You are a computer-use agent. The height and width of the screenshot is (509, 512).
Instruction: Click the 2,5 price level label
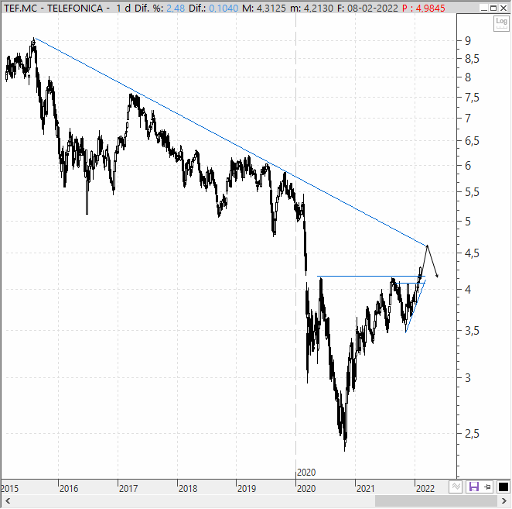click(x=472, y=434)
